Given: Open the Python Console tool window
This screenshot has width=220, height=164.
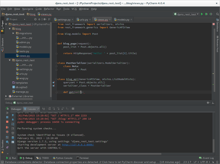Looking at the screenshot, I should tap(63, 158).
